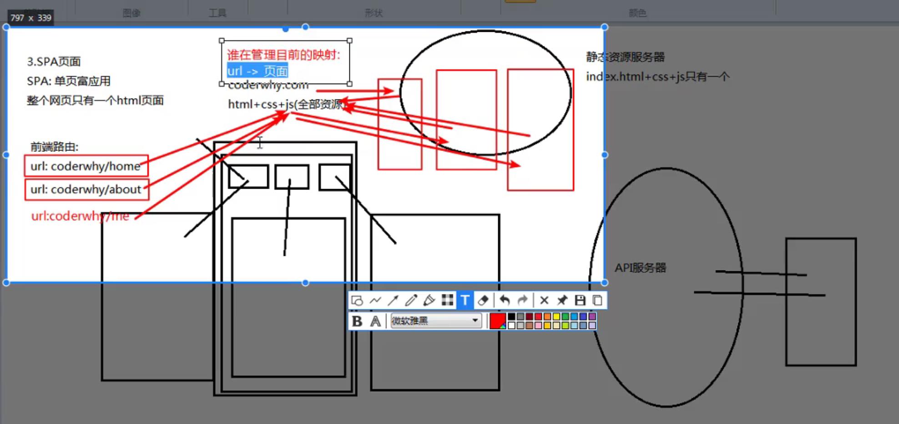Copy the screenshot to the clipboard
The width and height of the screenshot is (899, 424).
[x=597, y=300]
